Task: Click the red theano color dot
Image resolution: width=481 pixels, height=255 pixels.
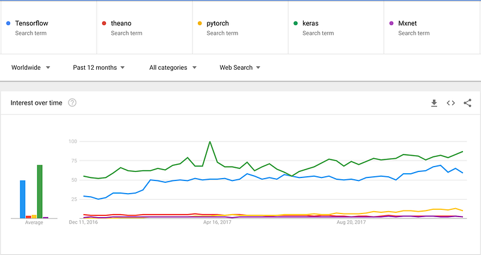Action: coord(104,23)
